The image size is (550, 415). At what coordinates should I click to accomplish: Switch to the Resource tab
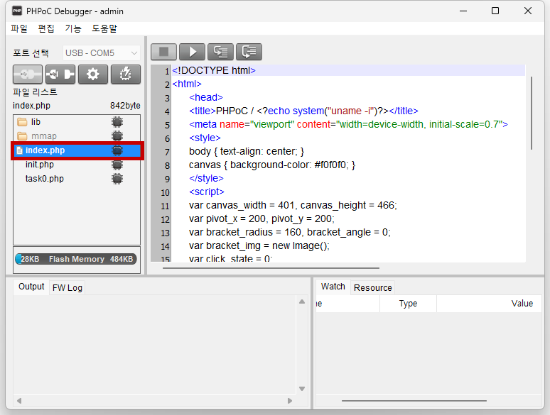(373, 288)
